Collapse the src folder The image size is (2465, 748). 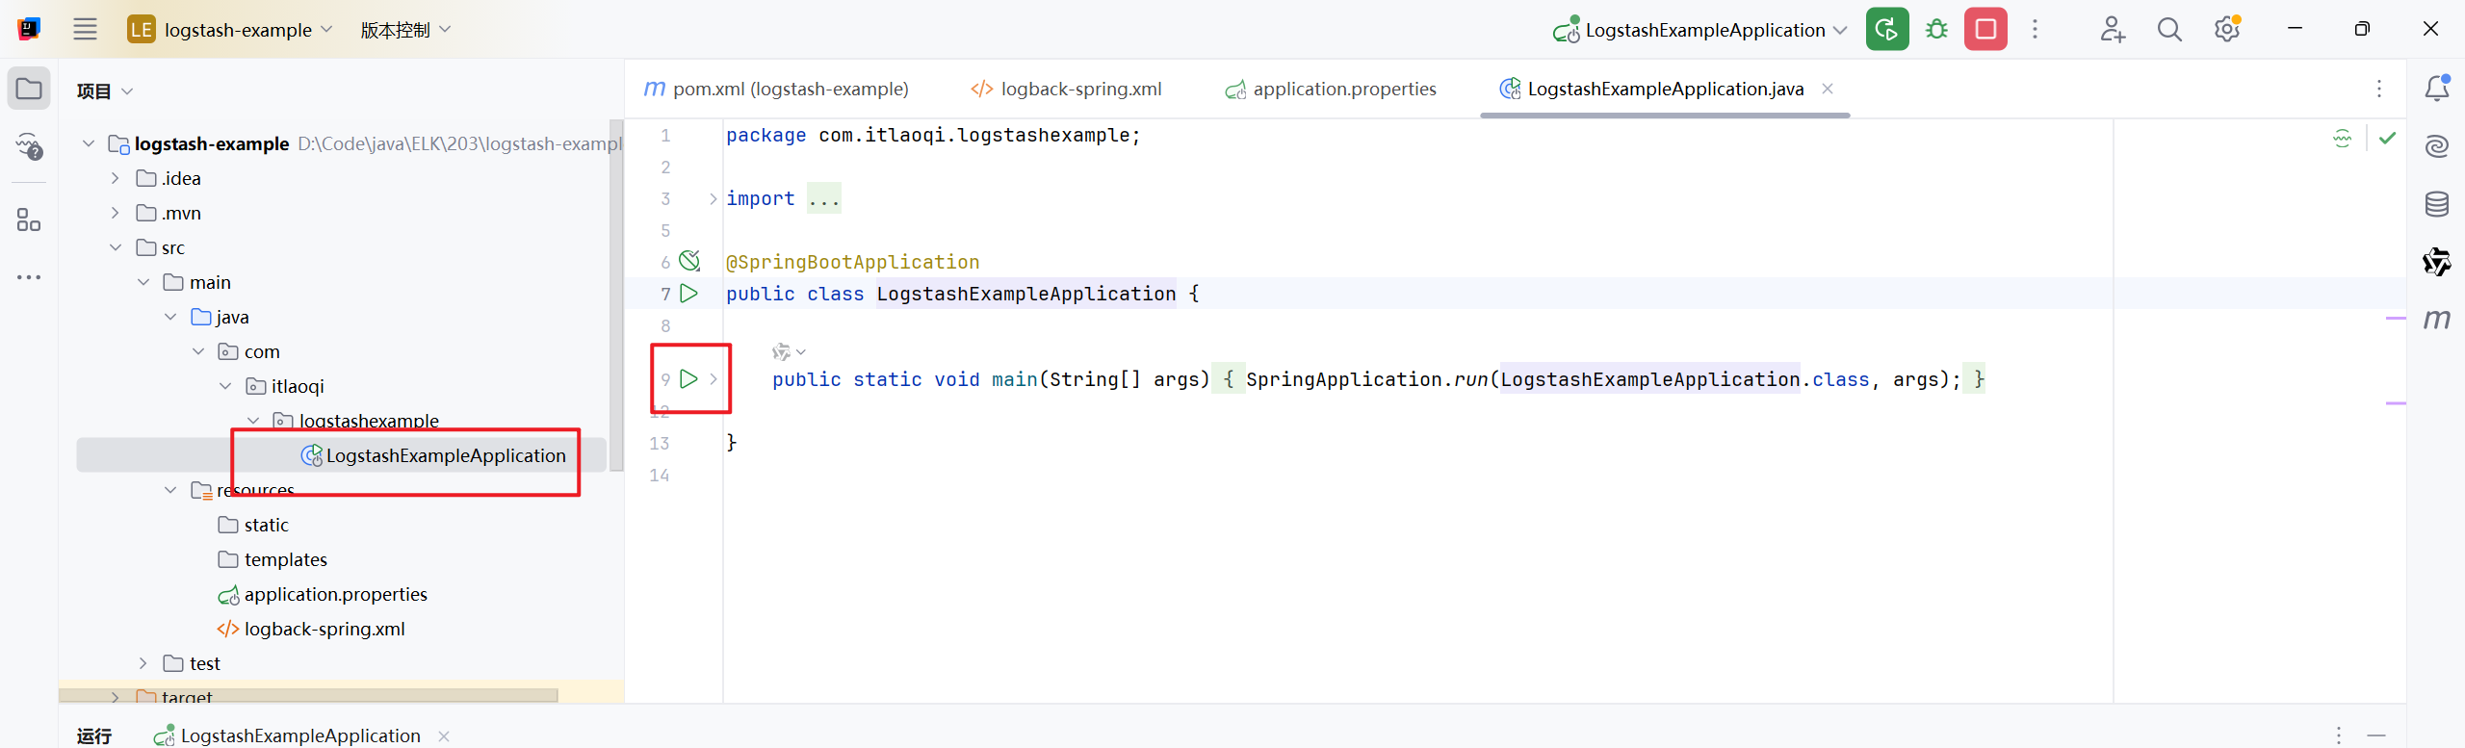tap(116, 247)
